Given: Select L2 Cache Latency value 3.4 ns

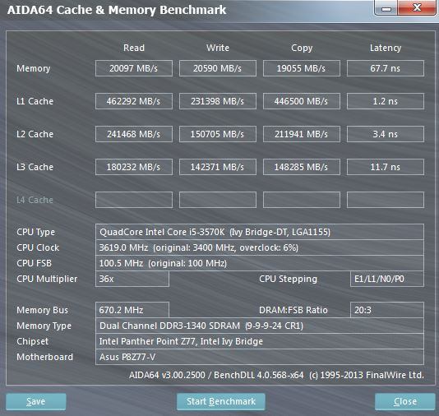Looking at the screenshot, I should pos(386,134).
